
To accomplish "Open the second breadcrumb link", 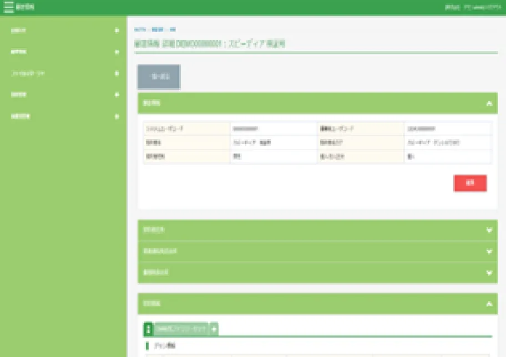I will [156, 29].
